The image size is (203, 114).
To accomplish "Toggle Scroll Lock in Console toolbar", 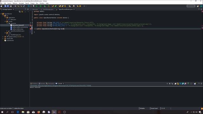I will pos(178,84).
